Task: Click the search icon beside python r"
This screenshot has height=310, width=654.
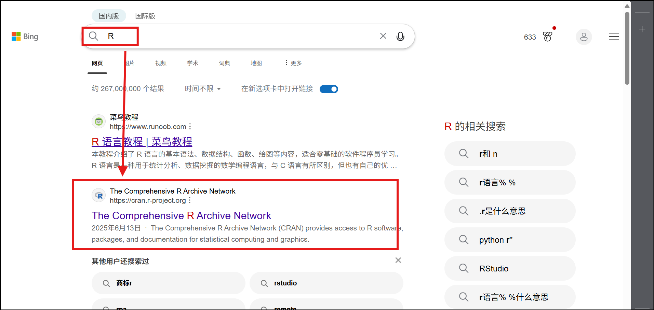Action: 464,240
